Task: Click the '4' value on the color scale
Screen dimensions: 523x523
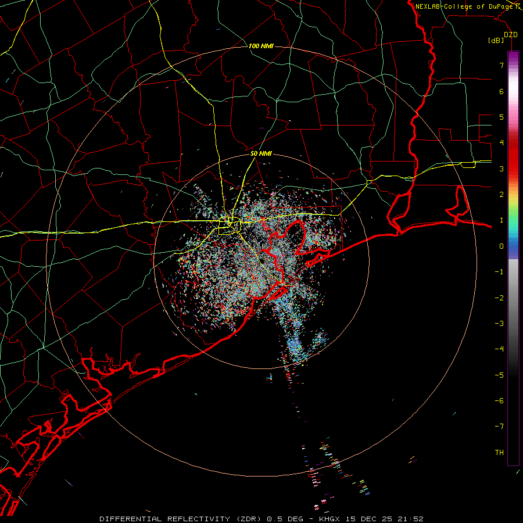Action: [501, 143]
